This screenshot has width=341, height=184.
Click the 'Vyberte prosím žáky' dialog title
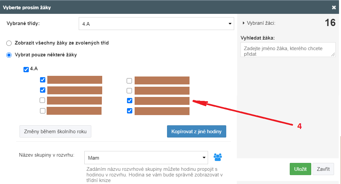pyautogui.click(x=27, y=8)
